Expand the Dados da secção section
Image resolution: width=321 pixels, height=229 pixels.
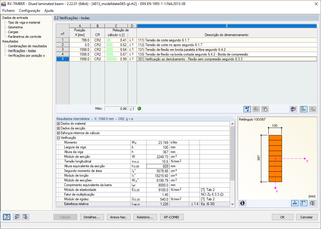tap(58, 128)
